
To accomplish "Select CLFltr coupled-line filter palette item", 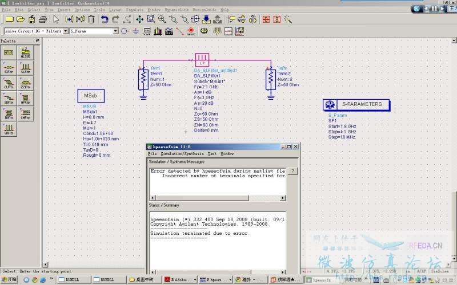I will [9, 83].
